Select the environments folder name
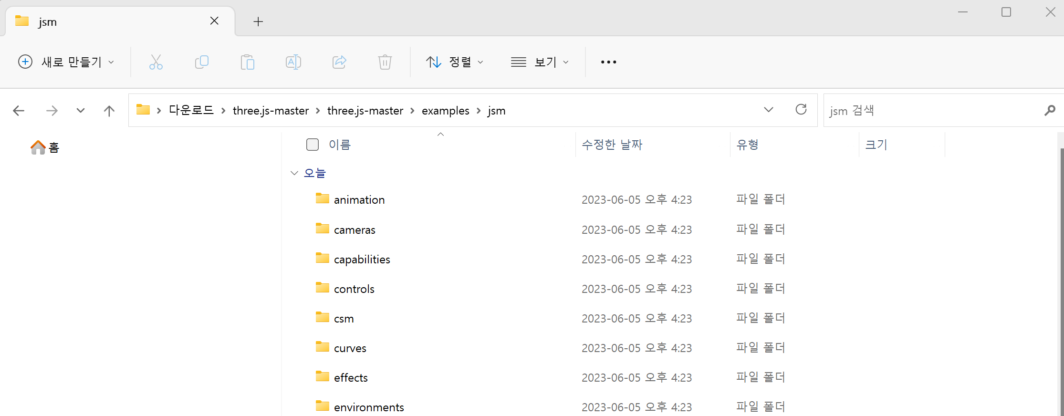Viewport: 1064px width, 416px height. (369, 407)
